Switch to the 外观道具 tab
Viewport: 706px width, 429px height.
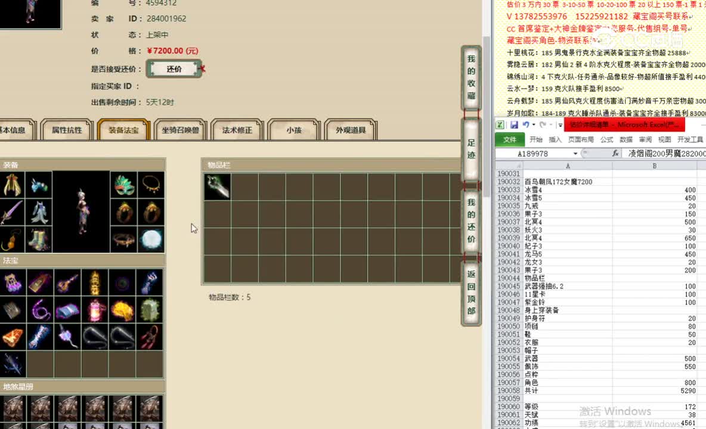click(350, 130)
